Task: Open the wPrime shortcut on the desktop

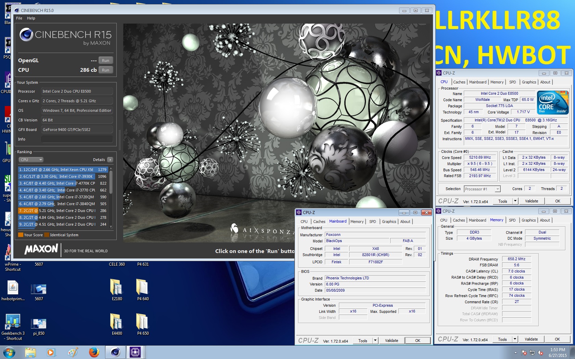Action: [13, 257]
